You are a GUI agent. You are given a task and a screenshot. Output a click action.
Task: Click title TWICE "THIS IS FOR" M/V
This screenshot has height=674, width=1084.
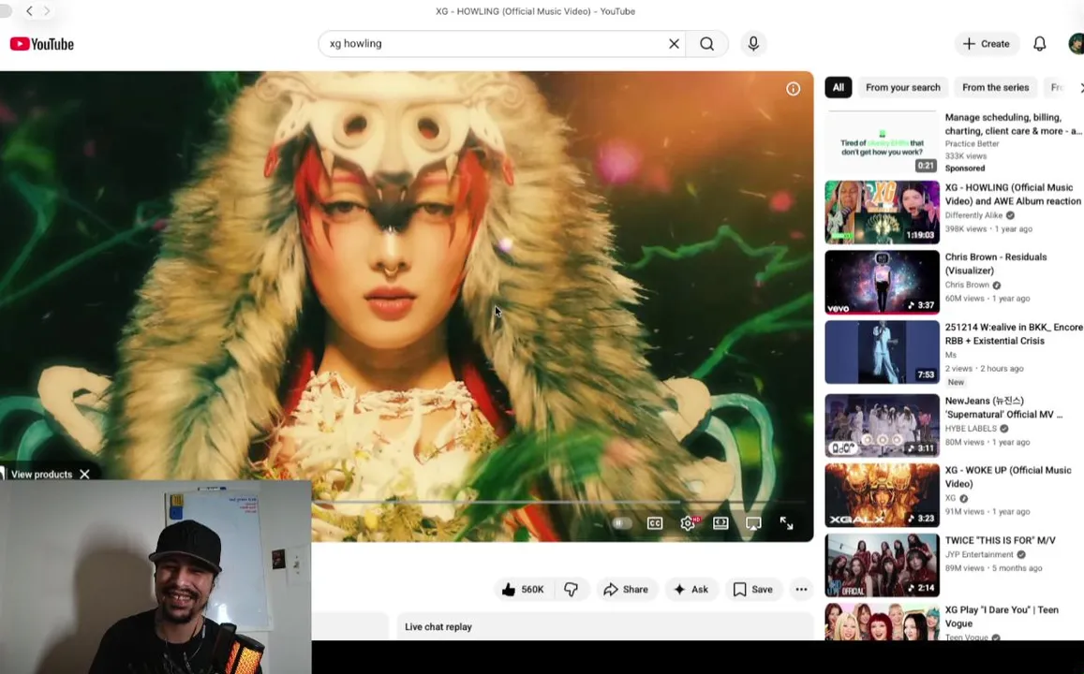pos(1001,540)
